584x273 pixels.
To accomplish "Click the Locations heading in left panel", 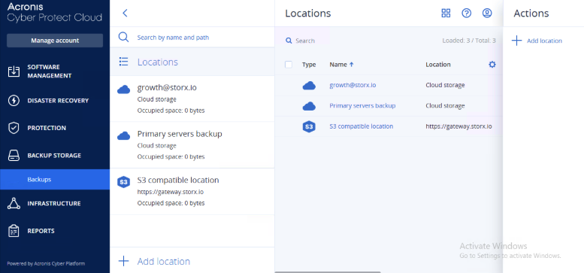I will click(158, 62).
